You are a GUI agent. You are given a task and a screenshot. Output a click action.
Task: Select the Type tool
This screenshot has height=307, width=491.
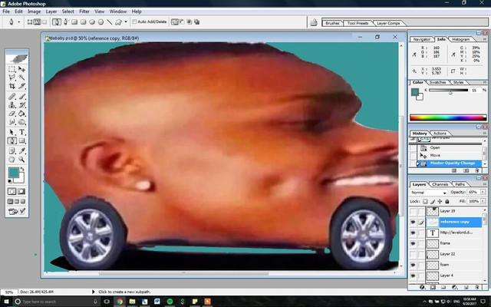[21, 132]
